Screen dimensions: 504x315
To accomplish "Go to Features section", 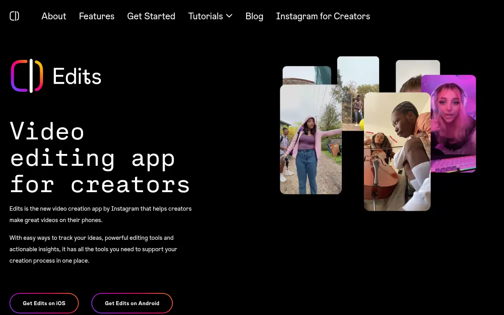I will pos(97,16).
